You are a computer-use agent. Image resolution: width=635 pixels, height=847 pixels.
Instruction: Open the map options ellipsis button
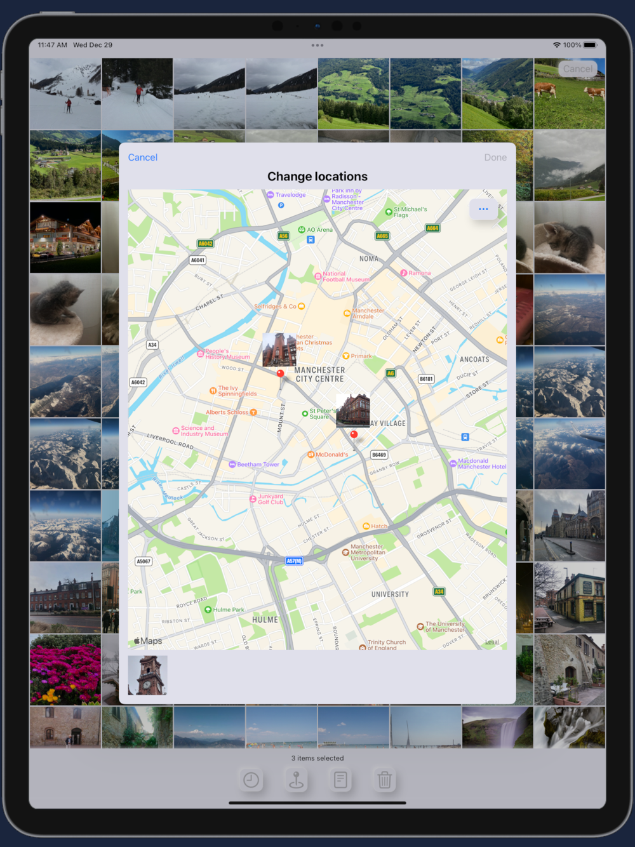(x=483, y=209)
